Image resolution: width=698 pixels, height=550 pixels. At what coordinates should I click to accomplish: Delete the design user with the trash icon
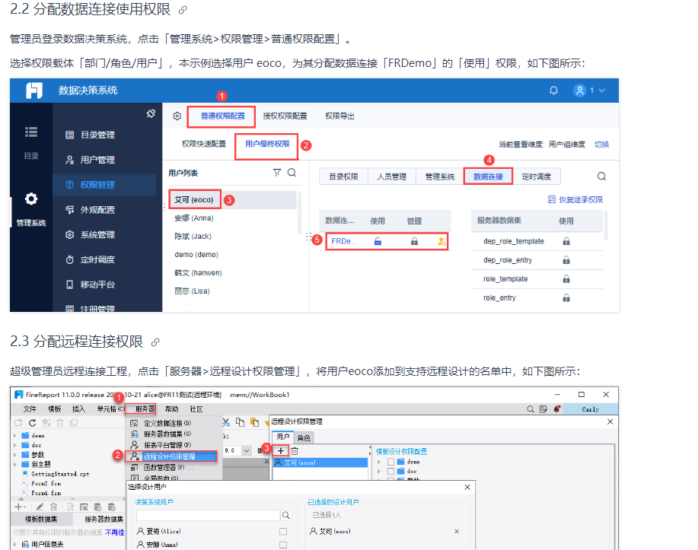295,451
